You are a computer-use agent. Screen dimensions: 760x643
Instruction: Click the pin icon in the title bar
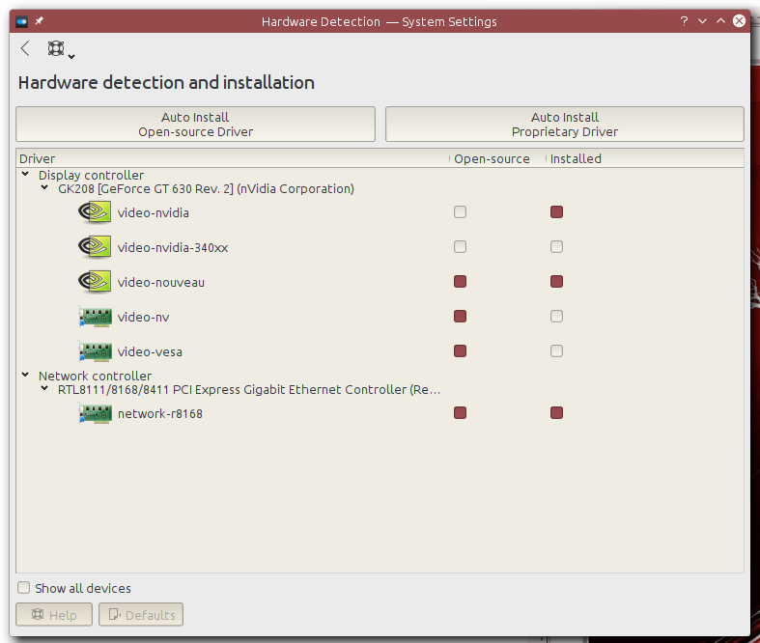click(x=40, y=21)
